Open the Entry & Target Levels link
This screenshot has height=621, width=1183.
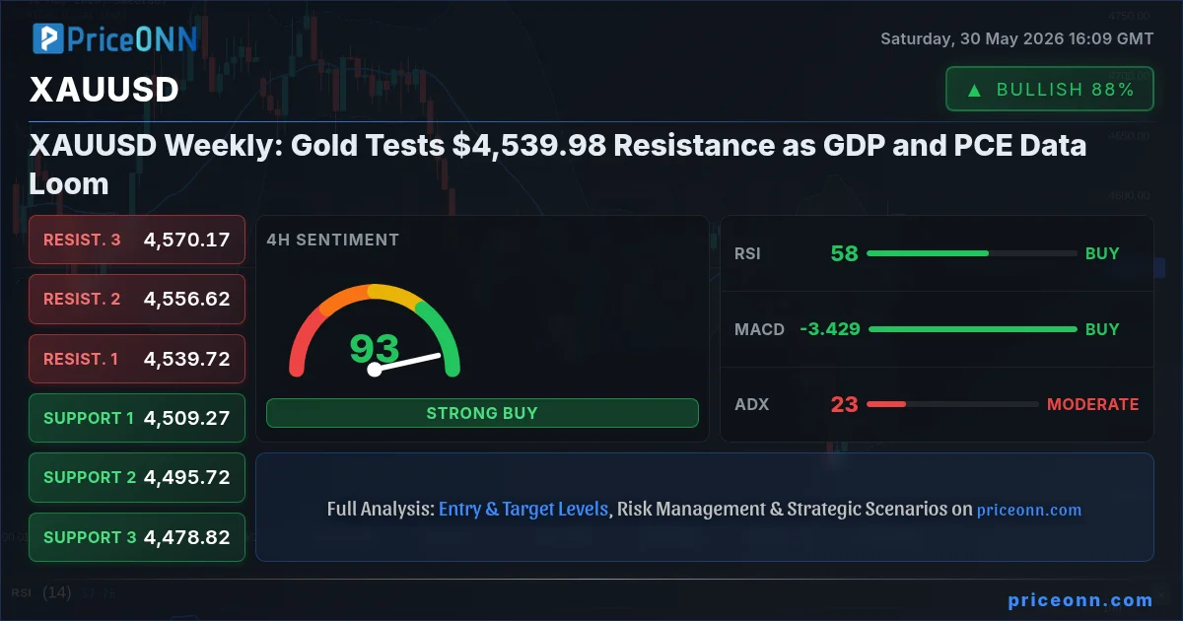pyautogui.click(x=523, y=509)
